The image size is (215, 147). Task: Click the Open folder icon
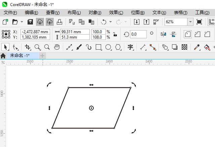(x=15, y=22)
